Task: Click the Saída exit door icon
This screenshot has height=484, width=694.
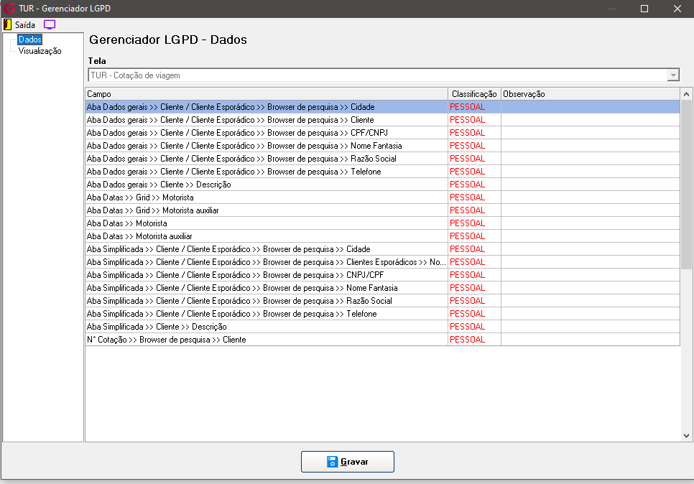Action: 7,25
